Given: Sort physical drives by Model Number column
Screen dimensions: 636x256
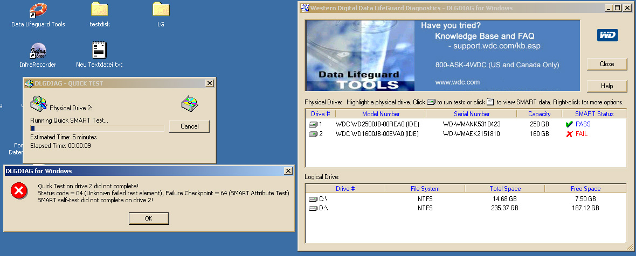Looking at the screenshot, I should (381, 114).
